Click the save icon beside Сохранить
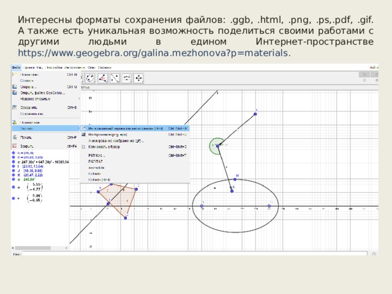The image size is (392, 294). (x=15, y=107)
